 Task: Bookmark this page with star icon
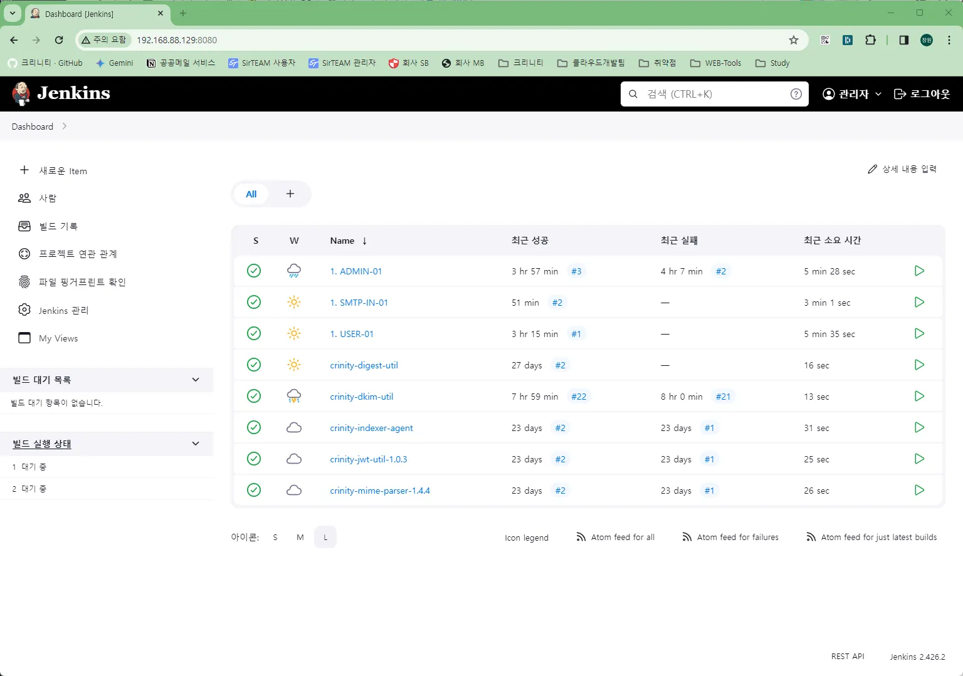pos(794,40)
